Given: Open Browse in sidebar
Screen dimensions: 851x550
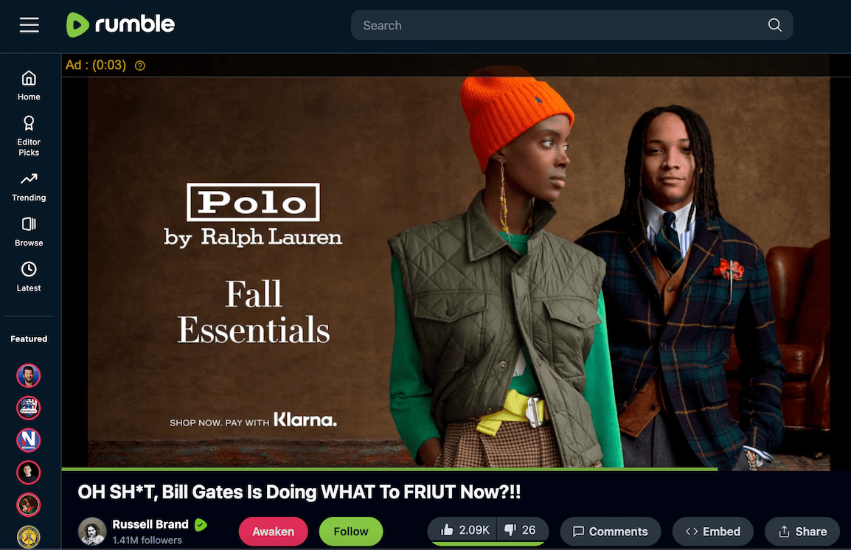Looking at the screenshot, I should (29, 232).
